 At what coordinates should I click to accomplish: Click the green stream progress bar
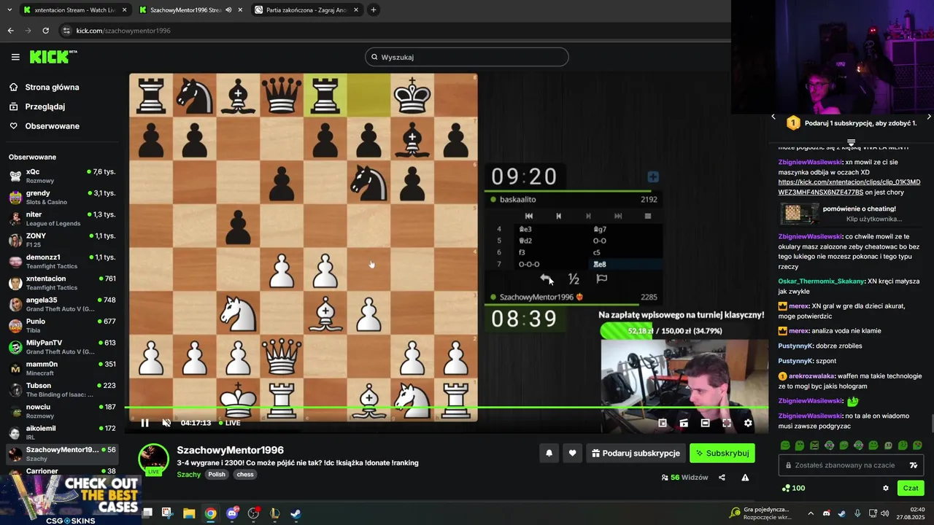446,408
